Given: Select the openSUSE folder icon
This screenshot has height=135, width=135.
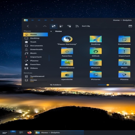Looking at the screenshot, I should click(67, 74).
